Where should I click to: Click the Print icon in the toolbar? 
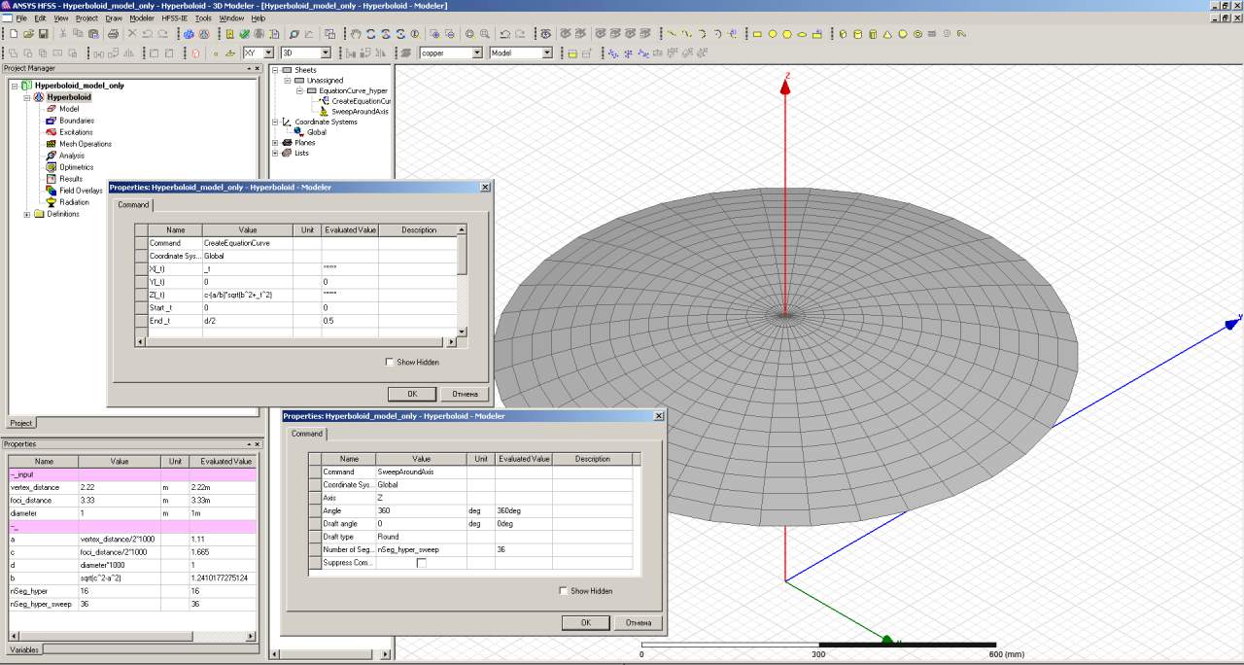114,34
